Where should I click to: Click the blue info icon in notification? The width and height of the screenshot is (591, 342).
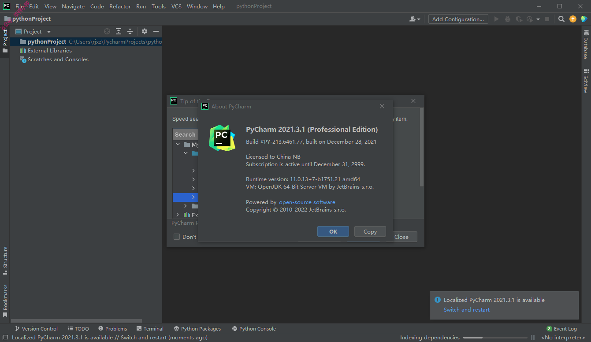point(438,300)
